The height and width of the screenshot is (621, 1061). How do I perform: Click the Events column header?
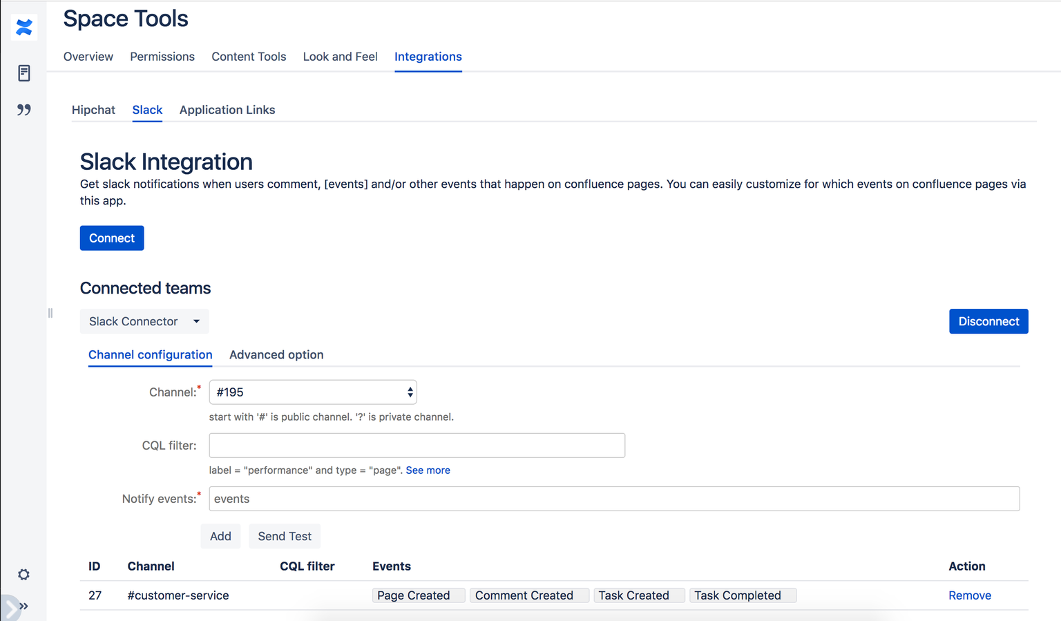392,566
